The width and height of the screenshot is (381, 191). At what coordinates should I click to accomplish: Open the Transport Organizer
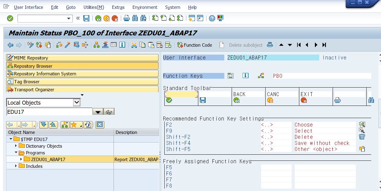pos(82,89)
